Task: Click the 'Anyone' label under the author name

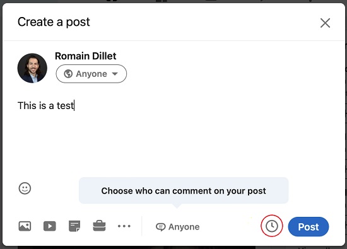Action: (91, 74)
